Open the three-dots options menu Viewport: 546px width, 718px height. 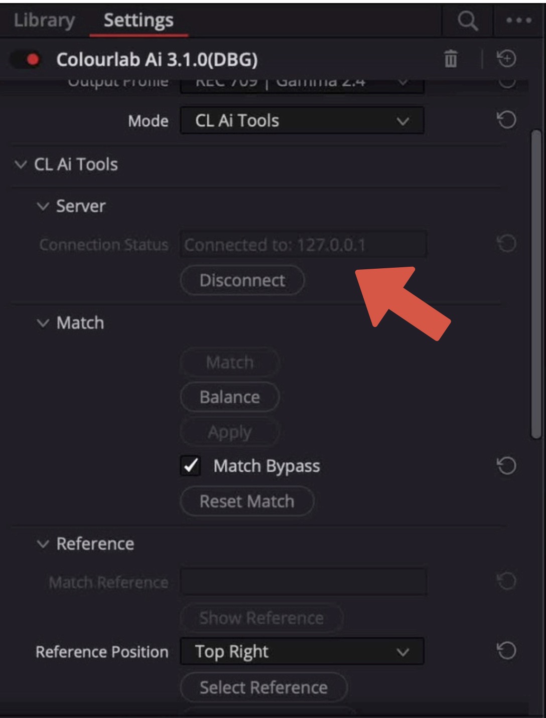point(518,21)
